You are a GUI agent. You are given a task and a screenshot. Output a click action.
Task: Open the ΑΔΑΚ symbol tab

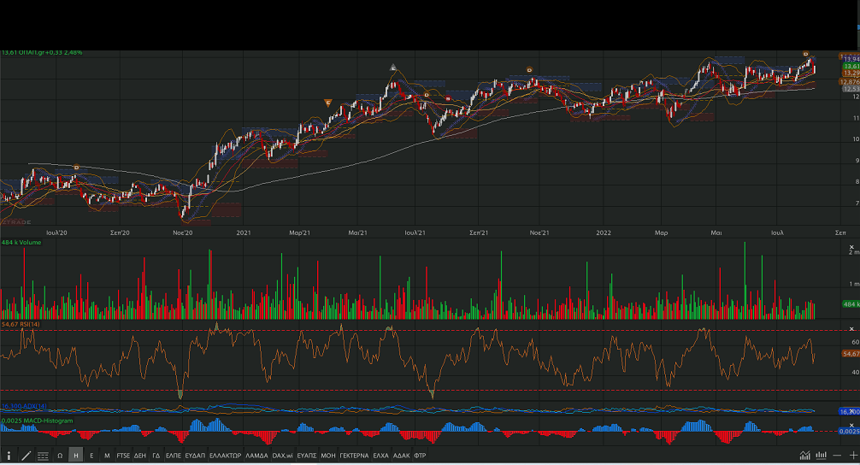[401, 455]
